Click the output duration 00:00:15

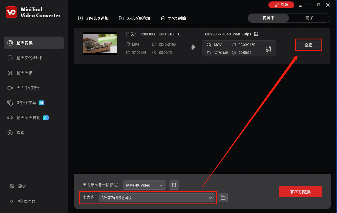[x=245, y=53]
